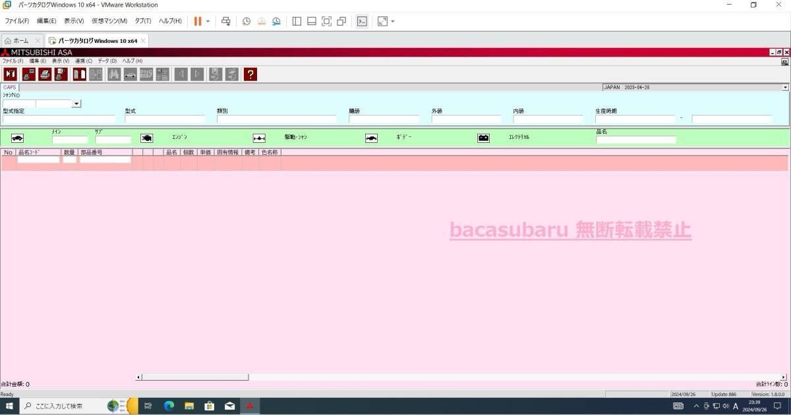
Task: Click VMware revert snapshot icon
Action: (x=262, y=21)
